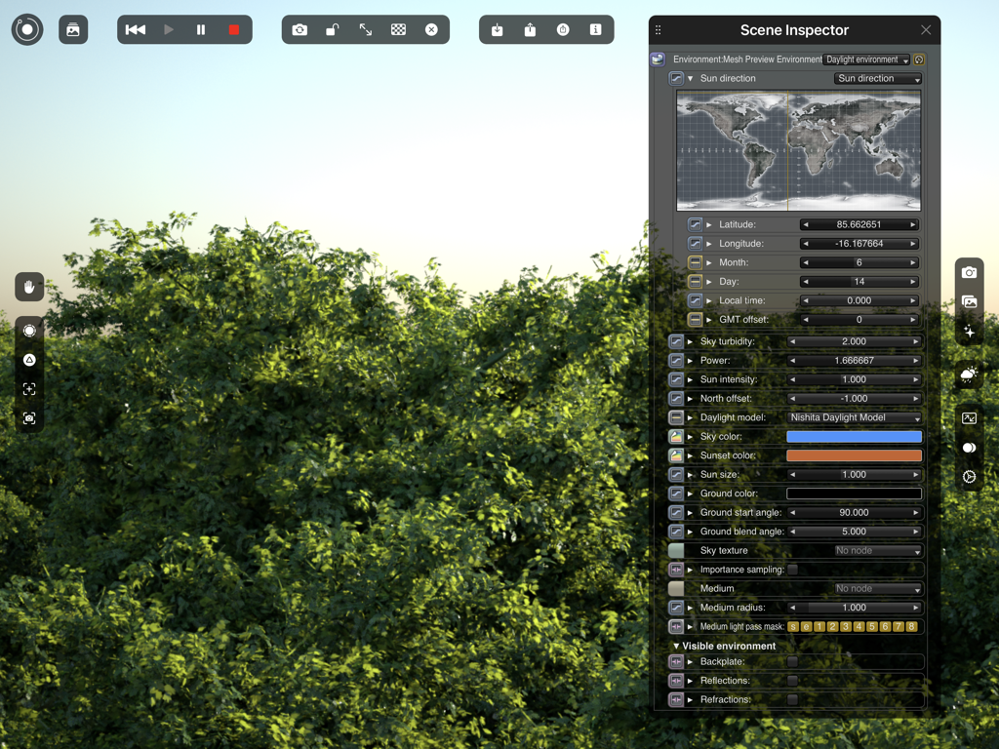Viewport: 999px width, 749px height.
Task: Pause the rendering
Action: [201, 30]
